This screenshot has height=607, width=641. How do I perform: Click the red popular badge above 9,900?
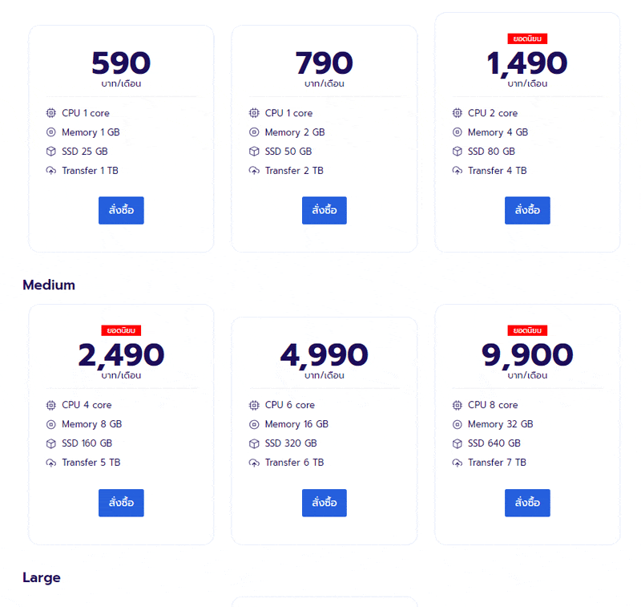(x=527, y=330)
